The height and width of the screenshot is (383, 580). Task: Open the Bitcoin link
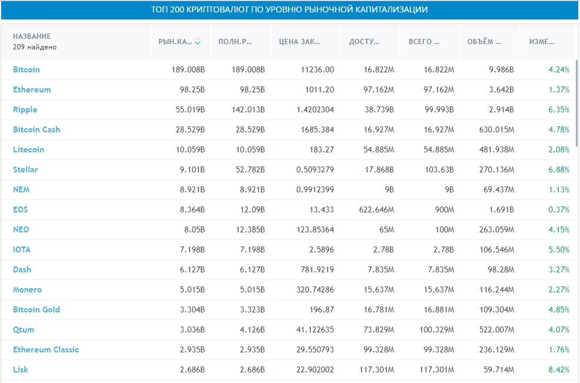click(26, 69)
